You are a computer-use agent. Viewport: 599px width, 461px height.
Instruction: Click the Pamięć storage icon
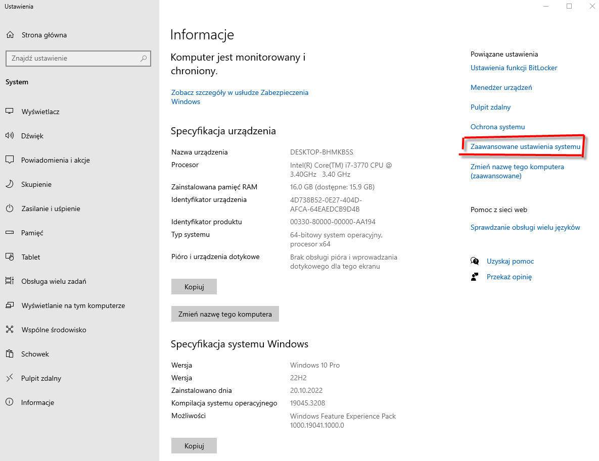pyautogui.click(x=10, y=233)
